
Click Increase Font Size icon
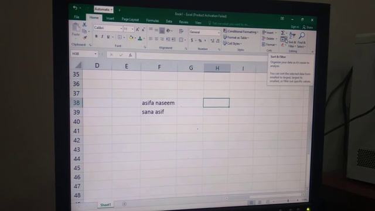point(138,30)
